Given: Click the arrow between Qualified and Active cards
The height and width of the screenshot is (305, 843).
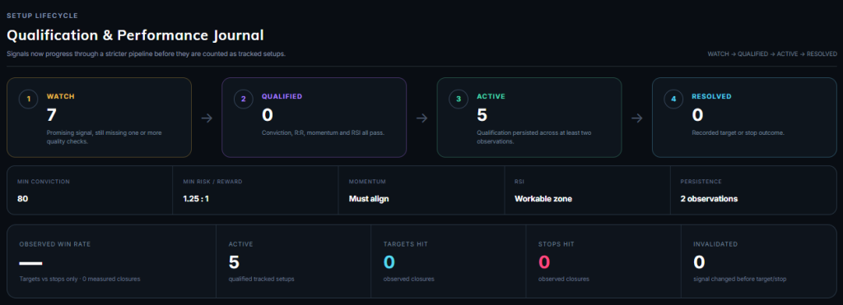Looking at the screenshot, I should 421,118.
